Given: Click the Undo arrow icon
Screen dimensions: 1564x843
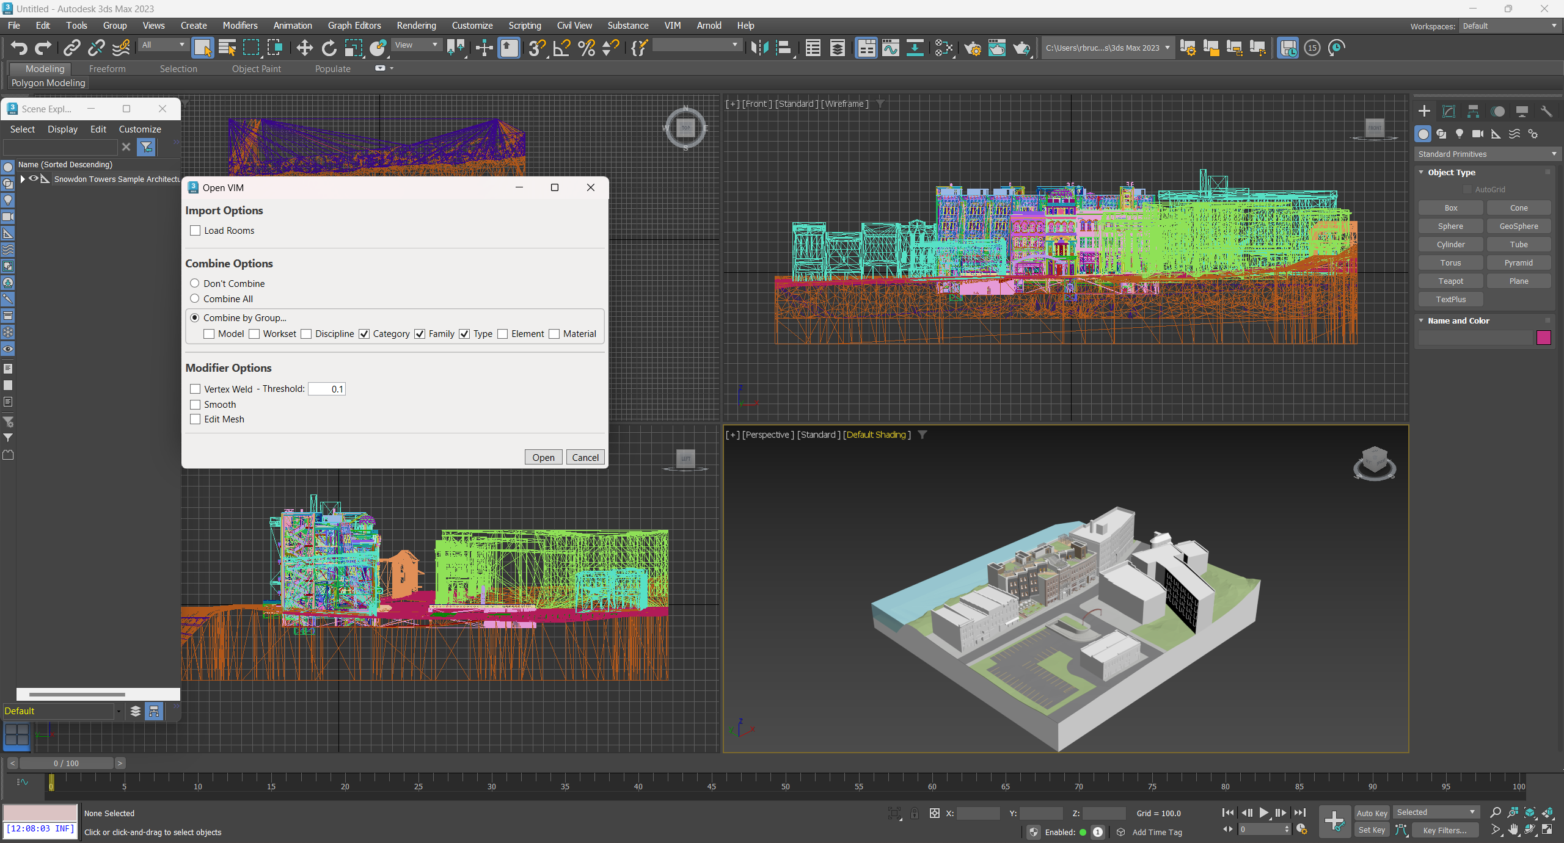Looking at the screenshot, I should [19, 48].
